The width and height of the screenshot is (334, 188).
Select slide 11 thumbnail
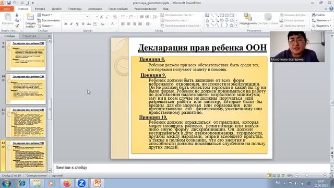(26, 122)
